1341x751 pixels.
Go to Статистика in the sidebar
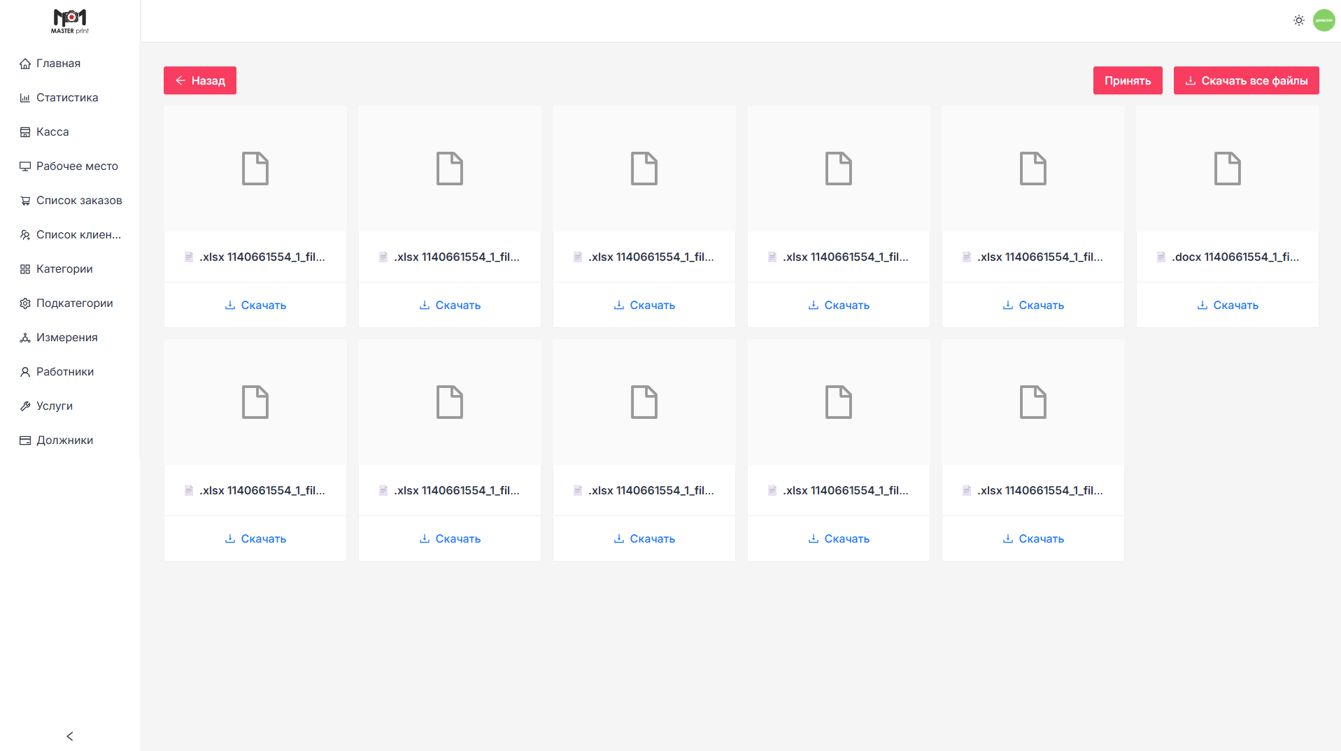coord(66,98)
